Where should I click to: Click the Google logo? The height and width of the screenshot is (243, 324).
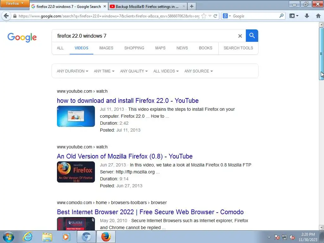[x=22, y=37]
